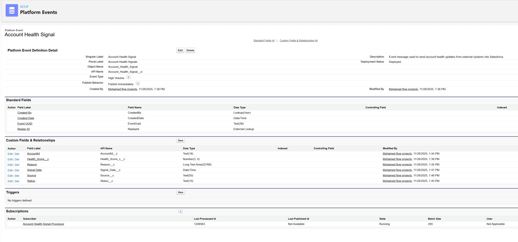Click the Object Name value Account_Health_Signal

pyautogui.click(x=123, y=67)
